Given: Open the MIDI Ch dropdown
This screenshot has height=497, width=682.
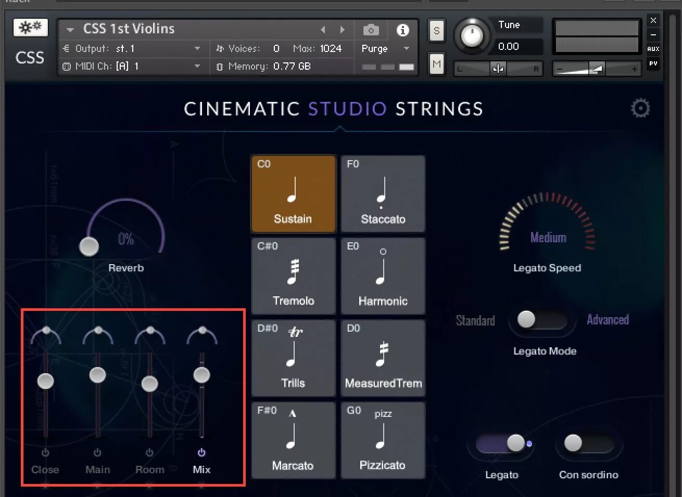Looking at the screenshot, I should tap(132, 66).
